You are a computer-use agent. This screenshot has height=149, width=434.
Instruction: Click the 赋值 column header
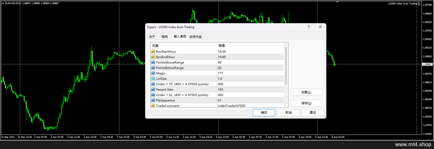(x=250, y=46)
